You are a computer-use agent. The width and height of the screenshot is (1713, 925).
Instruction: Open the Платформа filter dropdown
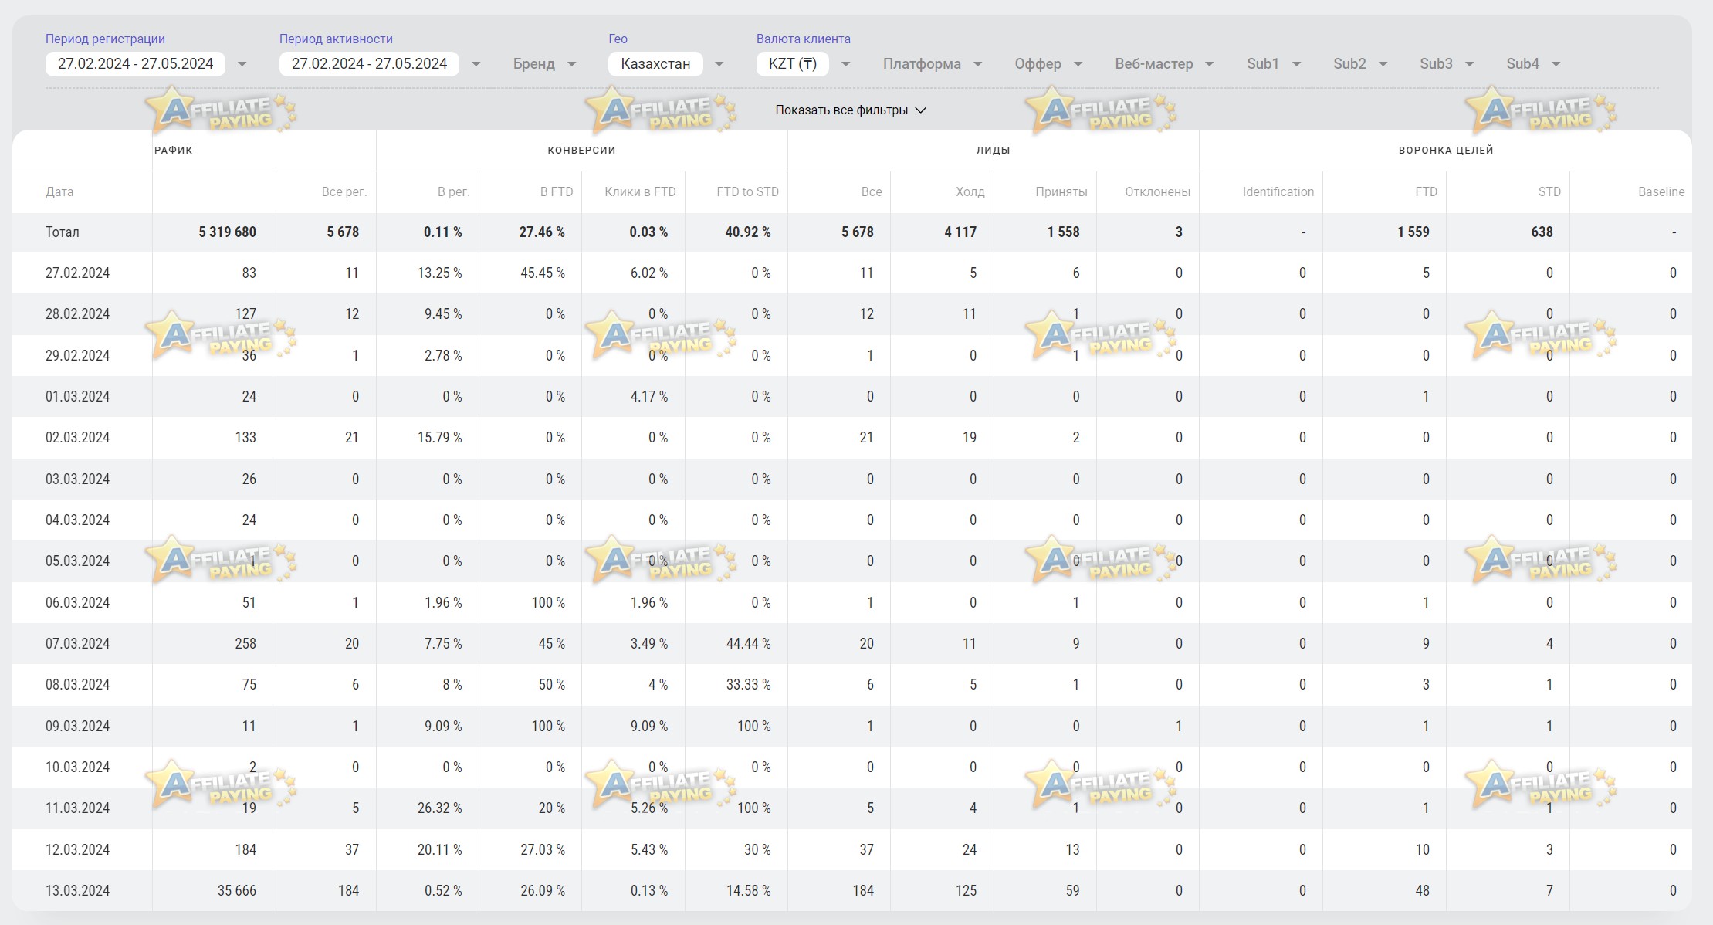pos(933,64)
